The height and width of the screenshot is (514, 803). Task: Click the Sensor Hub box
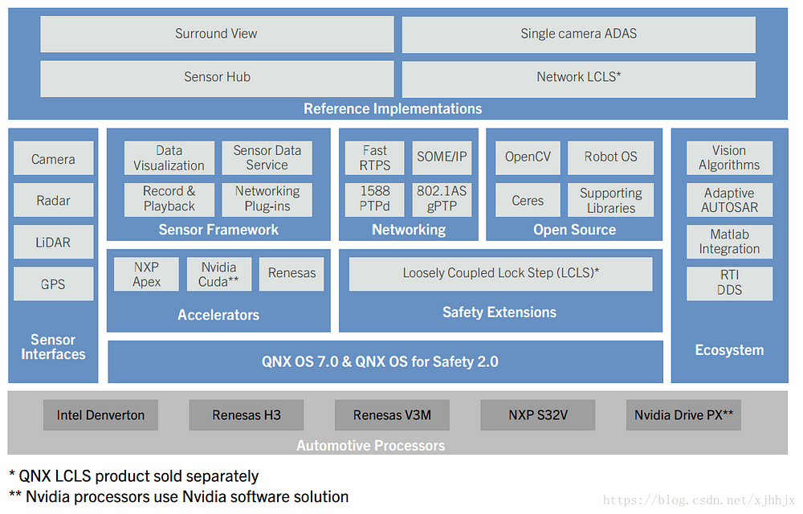[x=217, y=78]
